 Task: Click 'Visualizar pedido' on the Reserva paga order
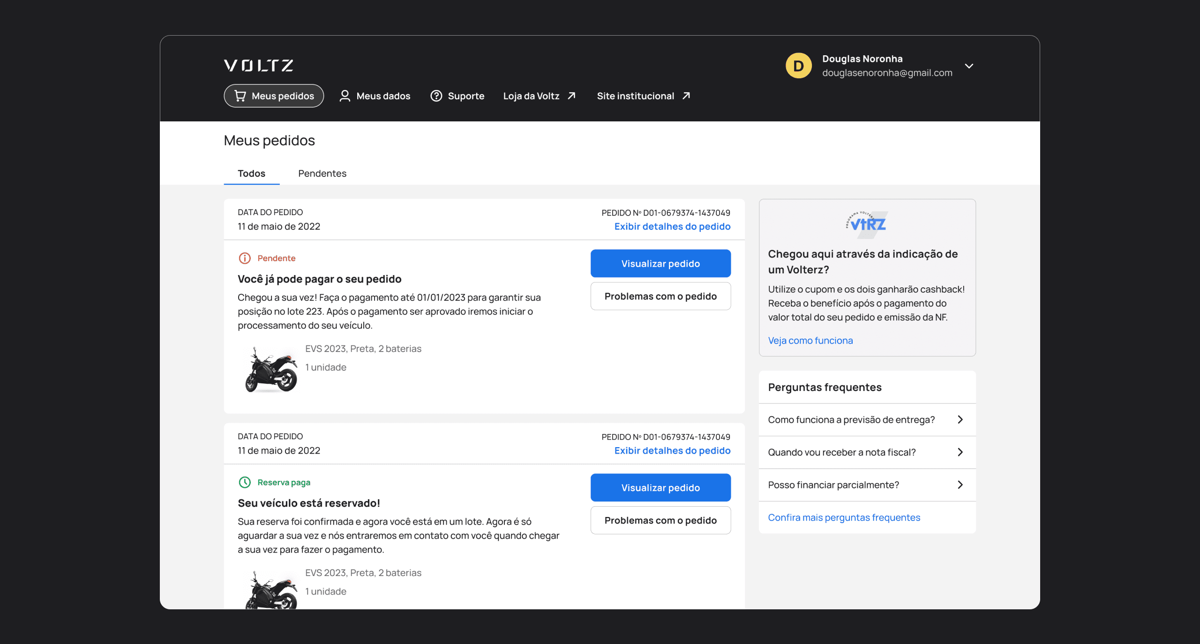(661, 487)
